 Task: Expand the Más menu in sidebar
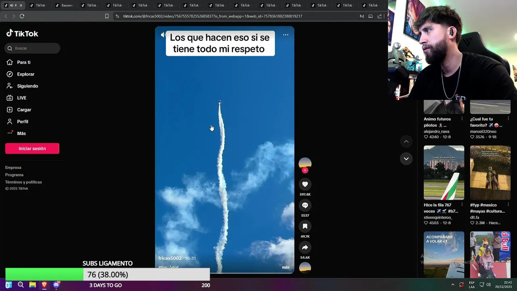[x=21, y=133]
